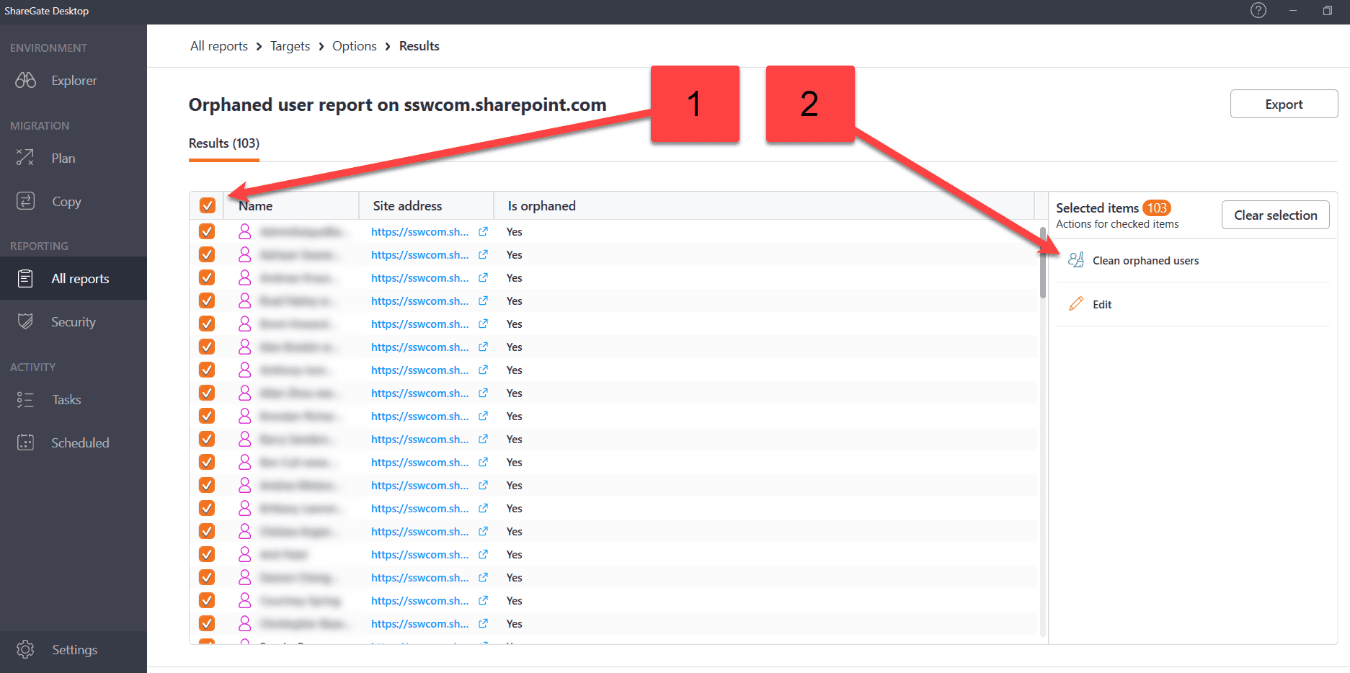The image size is (1350, 673).
Task: Click the Clean orphaned users icon
Action: [x=1076, y=261]
